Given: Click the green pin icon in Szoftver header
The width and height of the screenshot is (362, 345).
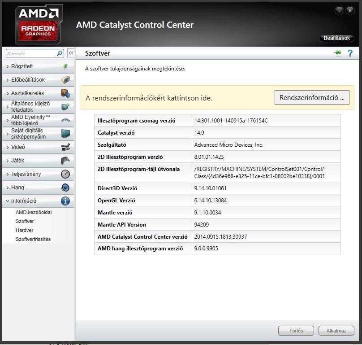Looking at the screenshot, I should [x=337, y=53].
